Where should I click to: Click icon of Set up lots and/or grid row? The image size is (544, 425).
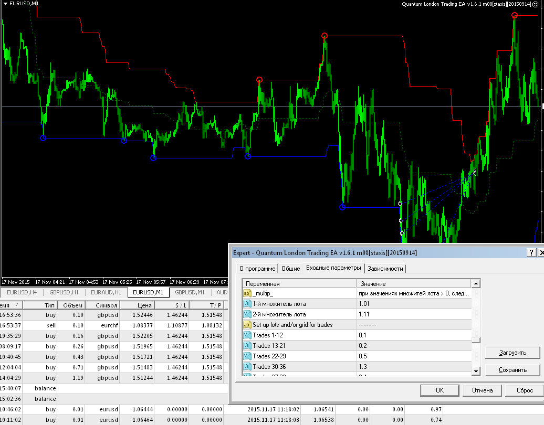pos(247,325)
